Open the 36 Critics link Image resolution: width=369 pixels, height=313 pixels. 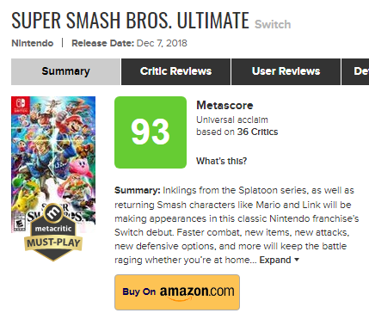click(x=257, y=132)
